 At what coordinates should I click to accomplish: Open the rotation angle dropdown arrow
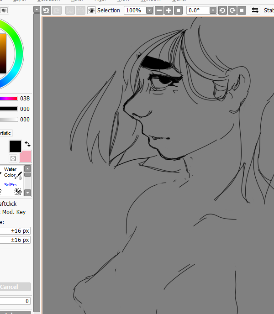click(213, 10)
